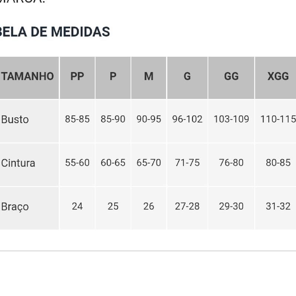This screenshot has width=296, height=296.
Task: Select the PP size column header
Action: point(77,78)
